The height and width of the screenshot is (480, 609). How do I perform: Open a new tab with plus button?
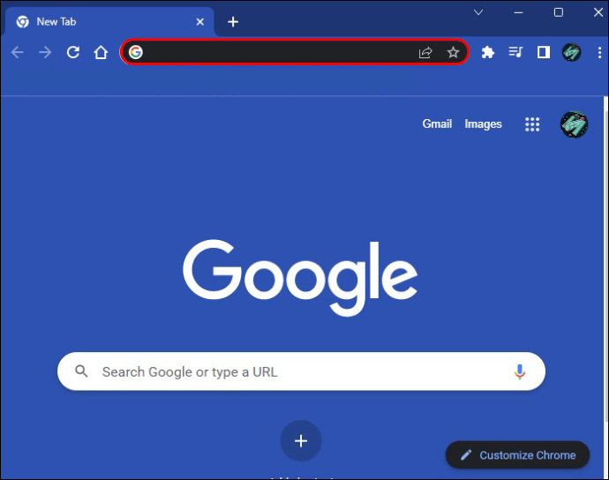[233, 22]
